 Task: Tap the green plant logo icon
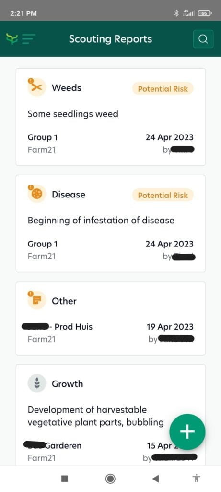click(12, 39)
